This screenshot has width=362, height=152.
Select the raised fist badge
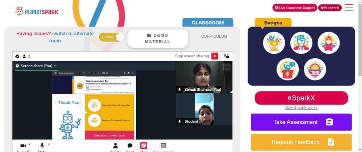(x=301, y=43)
